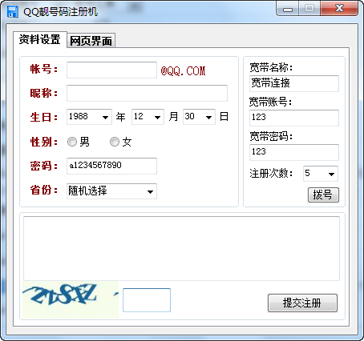The width and height of the screenshot is (364, 341).
Task: Click the large log text area
Action: click(181, 248)
